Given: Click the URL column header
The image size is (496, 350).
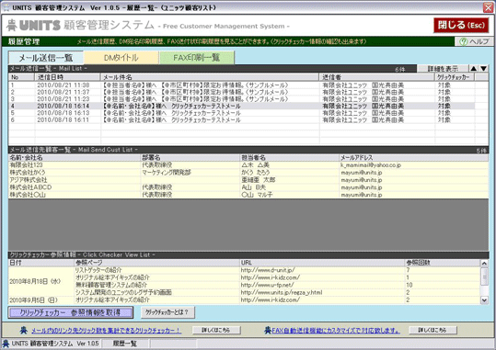Looking at the screenshot, I should [322, 263].
